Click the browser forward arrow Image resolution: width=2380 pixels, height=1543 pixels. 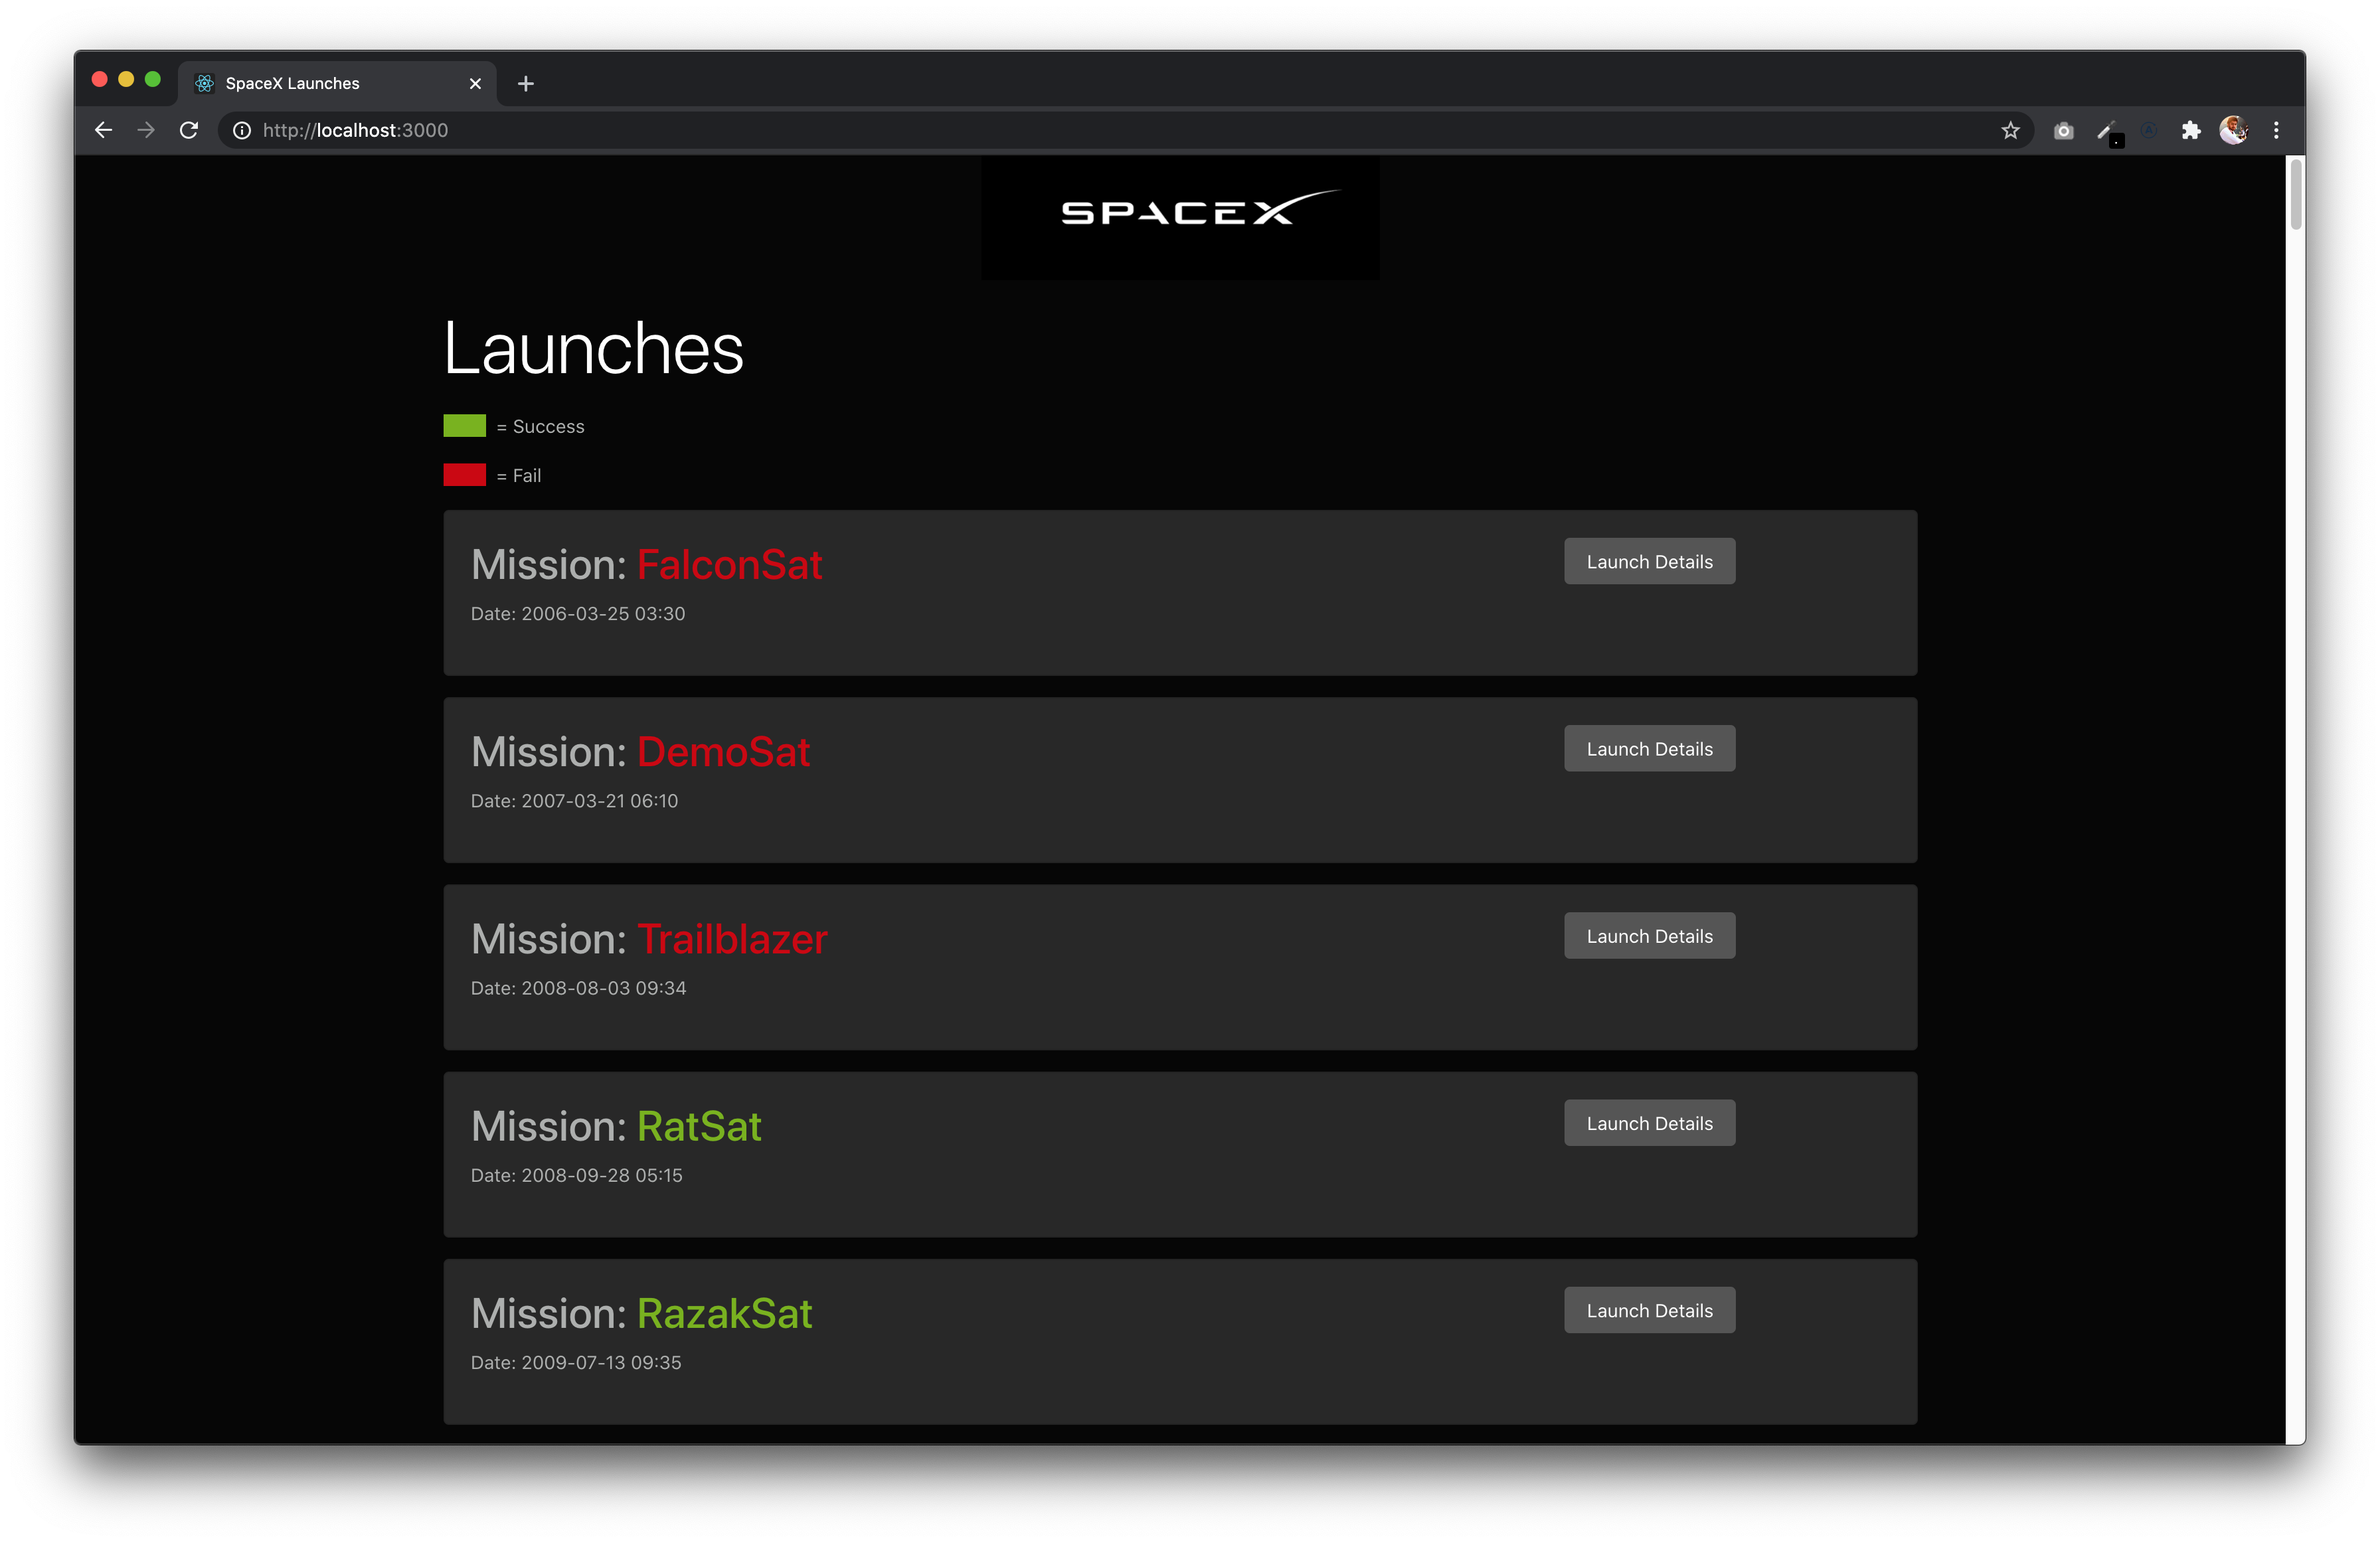(x=146, y=130)
